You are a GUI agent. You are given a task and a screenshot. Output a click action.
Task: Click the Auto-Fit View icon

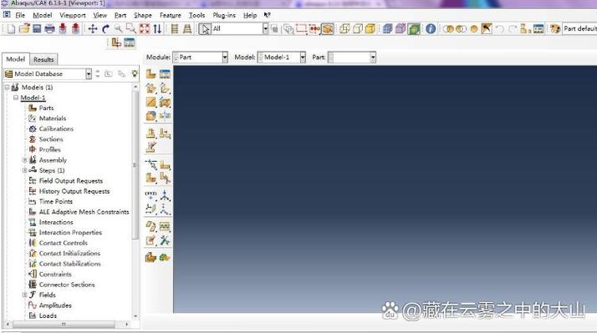(145, 28)
